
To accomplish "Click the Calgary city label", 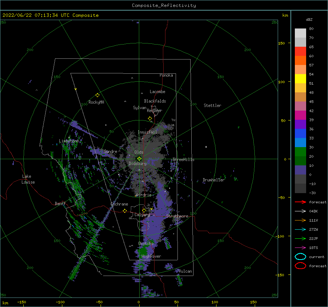I will point(142,215).
